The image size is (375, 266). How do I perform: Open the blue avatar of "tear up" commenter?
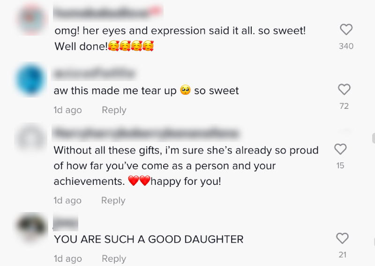point(31,79)
